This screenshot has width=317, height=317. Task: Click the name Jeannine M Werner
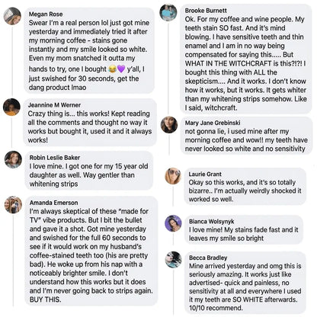(x=54, y=105)
